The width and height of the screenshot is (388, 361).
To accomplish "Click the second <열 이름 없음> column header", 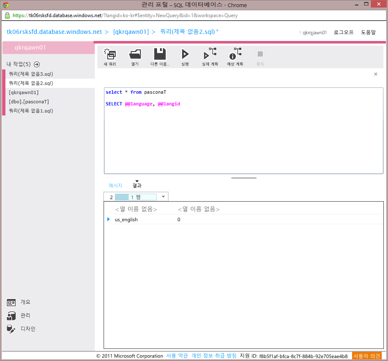I will 198,209.
